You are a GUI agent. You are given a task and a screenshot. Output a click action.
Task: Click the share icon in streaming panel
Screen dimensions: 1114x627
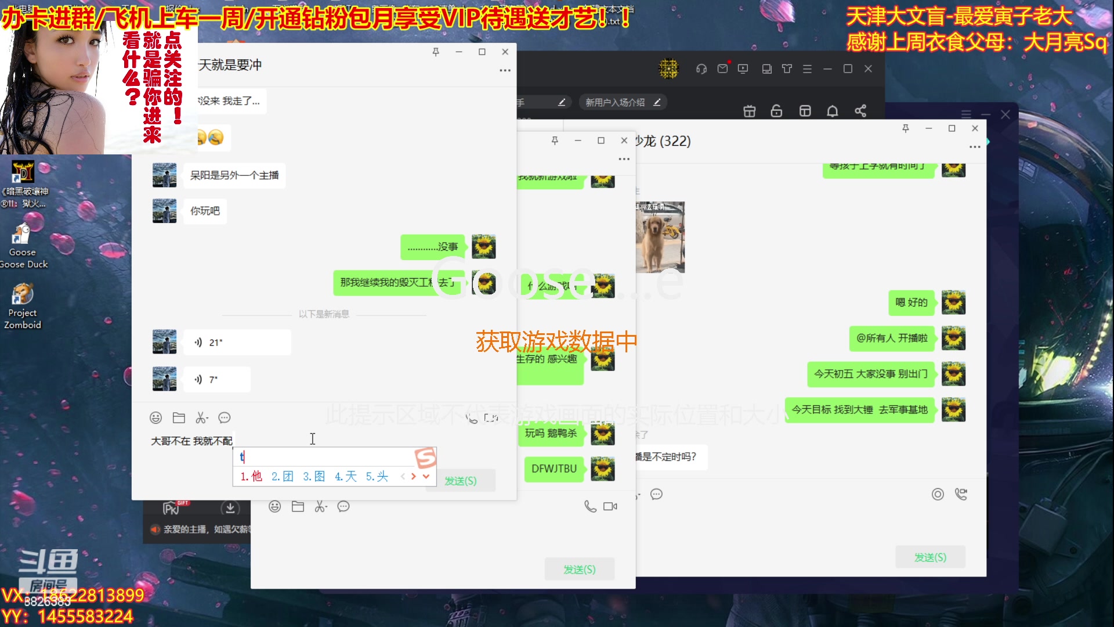point(861,111)
